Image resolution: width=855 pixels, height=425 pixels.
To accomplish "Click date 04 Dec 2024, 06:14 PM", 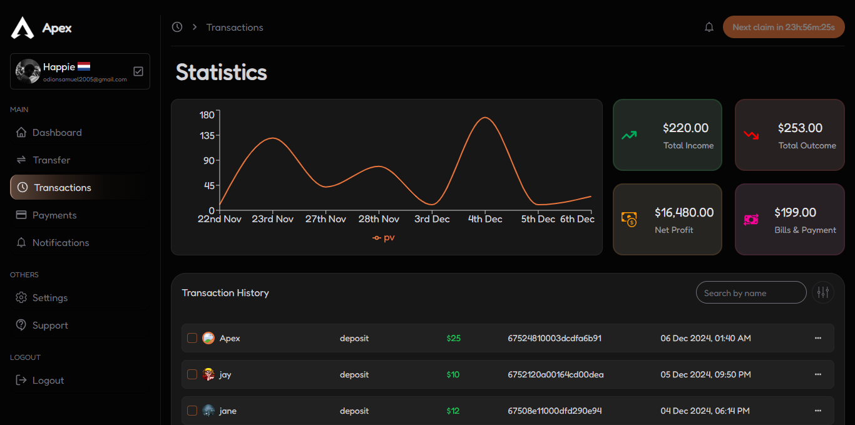I will pos(705,411).
